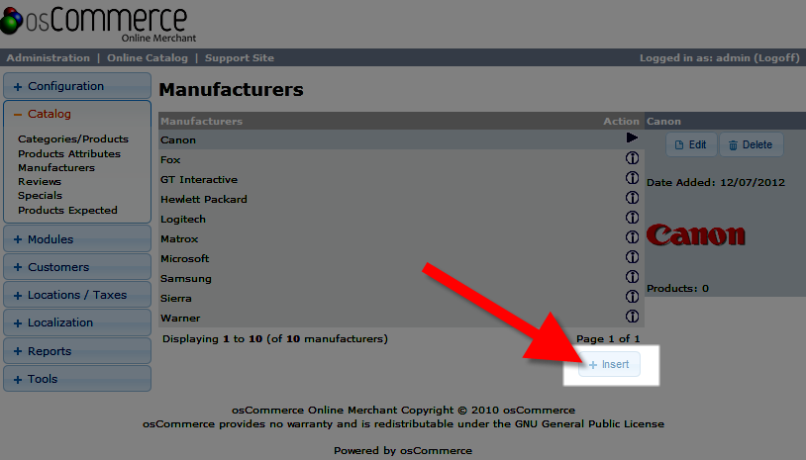
Task: Open Products Attributes menu item
Action: 69,153
